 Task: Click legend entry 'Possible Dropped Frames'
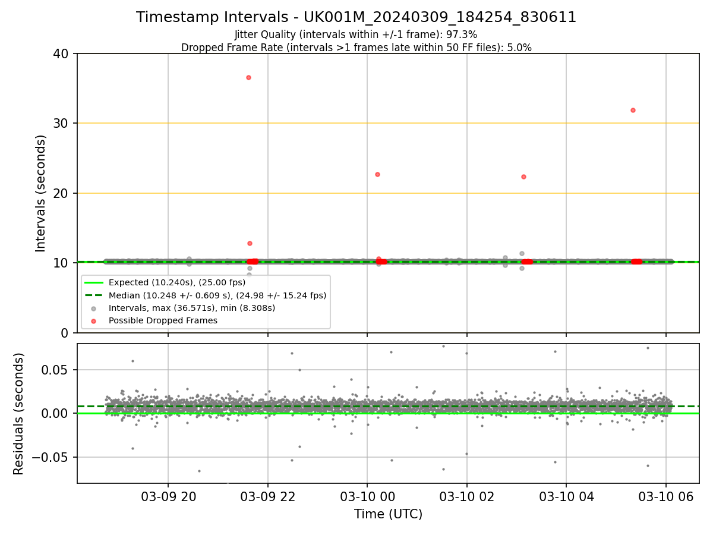point(163,320)
